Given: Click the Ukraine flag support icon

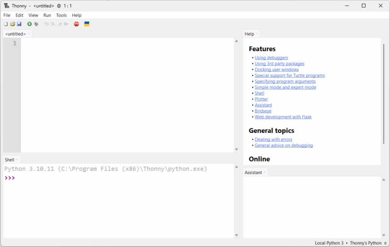Looking at the screenshot, I should (87, 24).
